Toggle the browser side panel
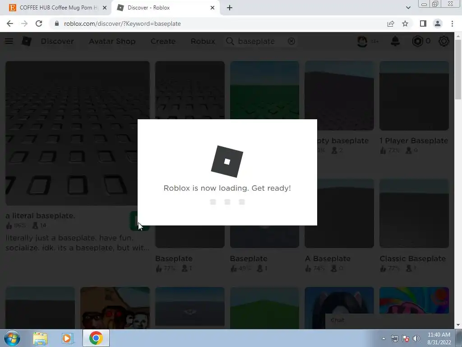 point(423,23)
